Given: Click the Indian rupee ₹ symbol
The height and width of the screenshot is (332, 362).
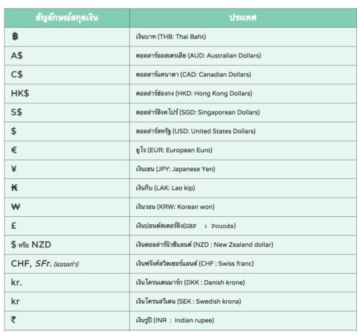Looking at the screenshot, I should (x=14, y=320).
